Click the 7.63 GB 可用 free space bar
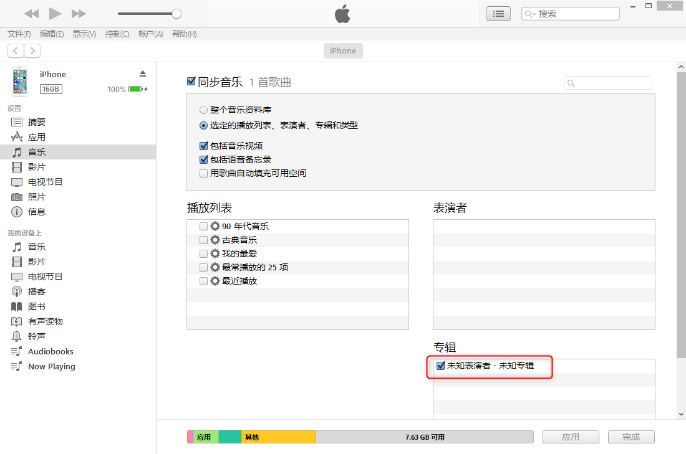The height and width of the screenshot is (454, 686). [x=424, y=437]
